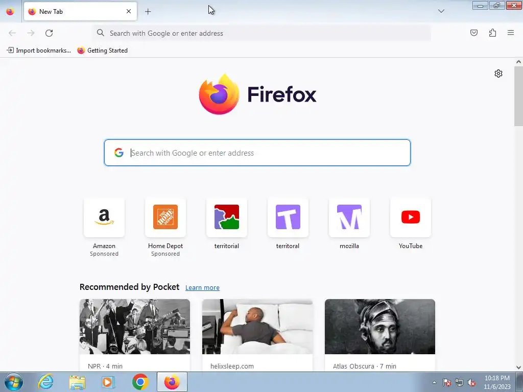This screenshot has width=523, height=392.
Task: Open volume speaker tray icon
Action: pos(471,382)
